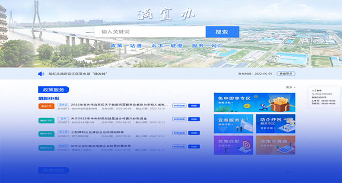This screenshot has height=183, width=342.
Task: Click the 全市 region tag
Action: pyautogui.click(x=63, y=118)
